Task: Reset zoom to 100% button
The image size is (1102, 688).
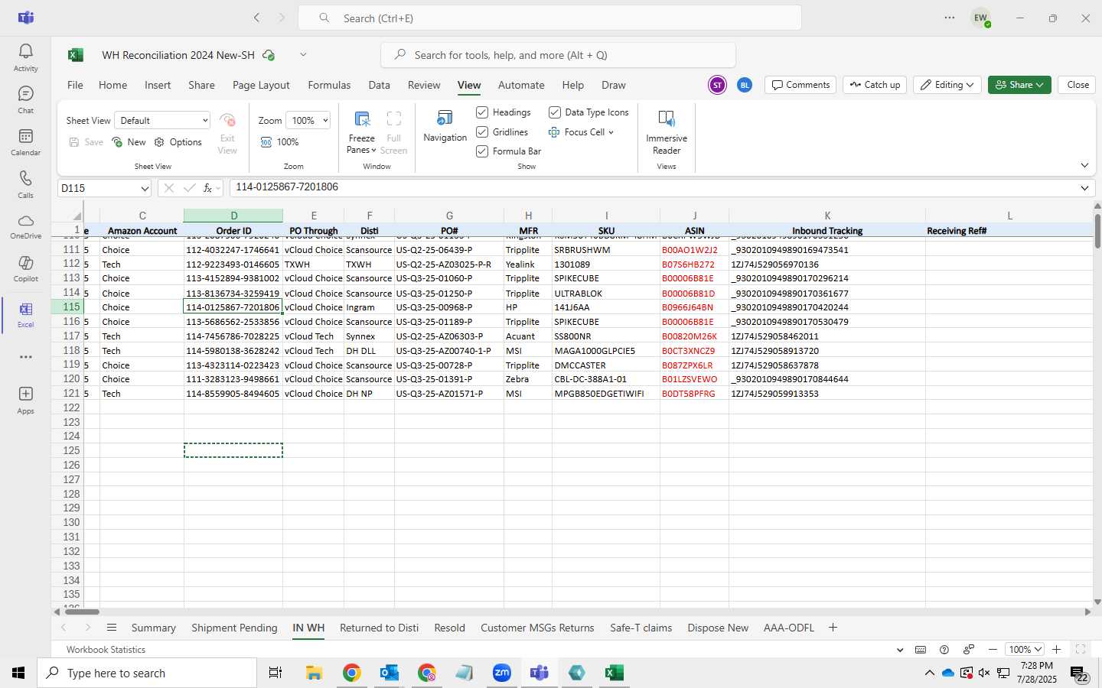Action: (x=279, y=142)
